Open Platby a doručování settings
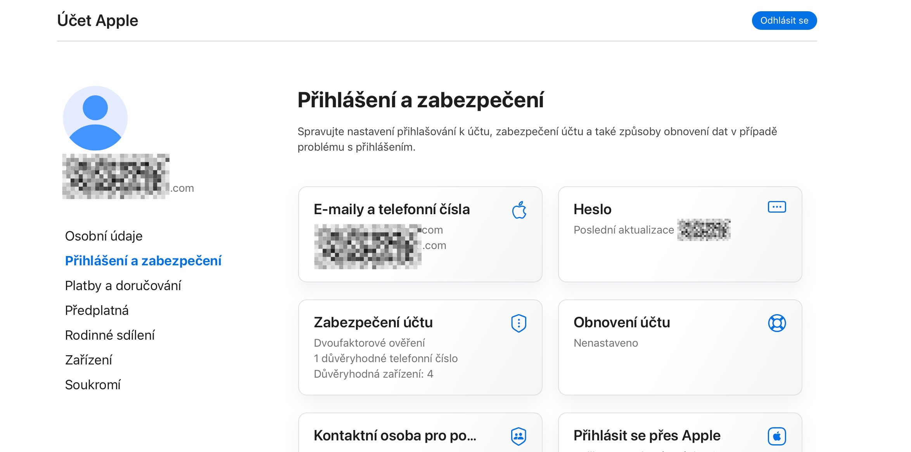The height and width of the screenshot is (452, 911). 123,286
